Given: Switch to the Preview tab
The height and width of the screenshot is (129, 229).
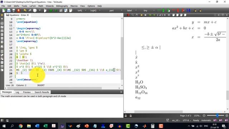Looking at the screenshot, I should tap(27, 92).
